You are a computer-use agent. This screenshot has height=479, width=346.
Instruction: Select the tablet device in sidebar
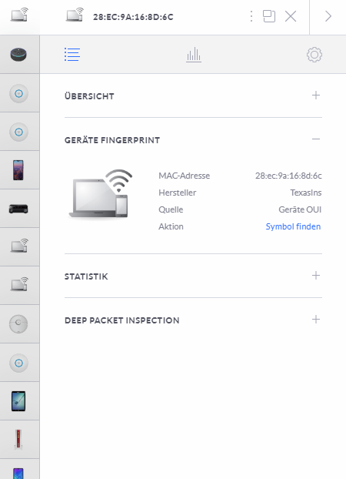coord(18,401)
